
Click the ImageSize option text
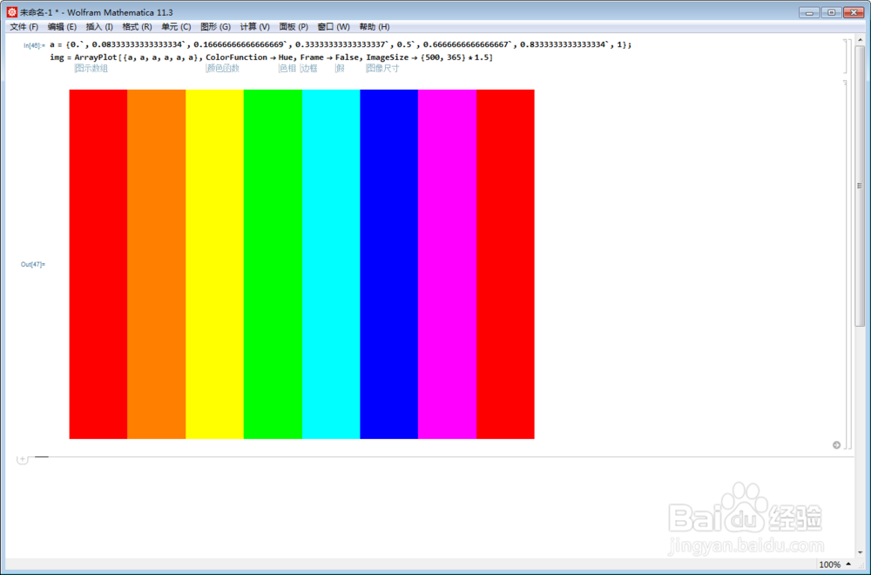[x=387, y=57]
